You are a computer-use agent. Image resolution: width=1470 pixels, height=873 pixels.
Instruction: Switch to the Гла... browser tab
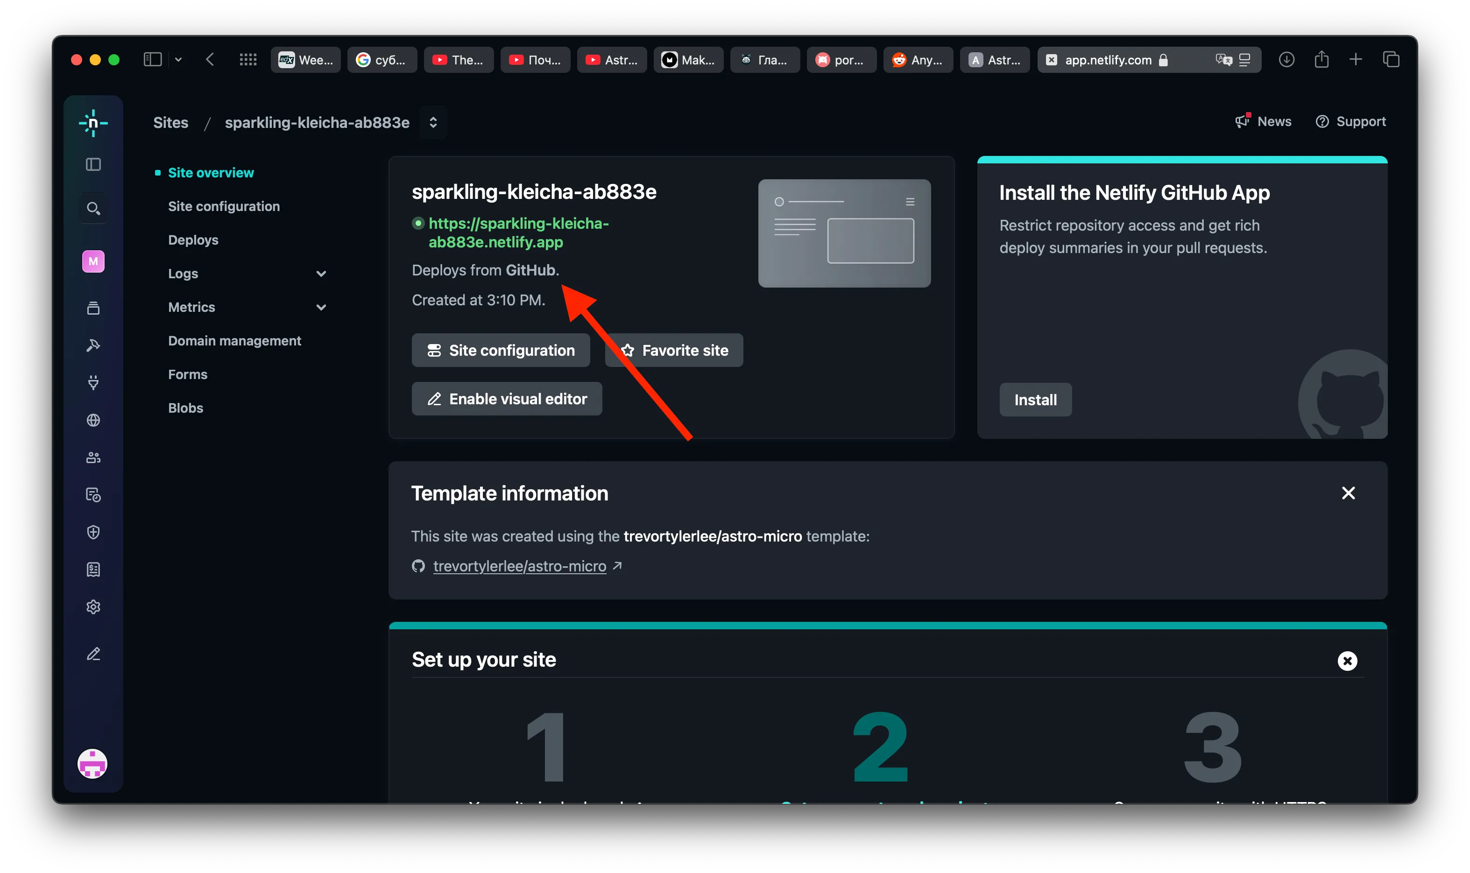[x=765, y=59]
